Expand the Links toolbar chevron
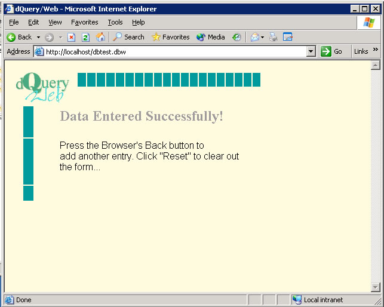Viewport: 384px width, 307px height. [x=376, y=50]
